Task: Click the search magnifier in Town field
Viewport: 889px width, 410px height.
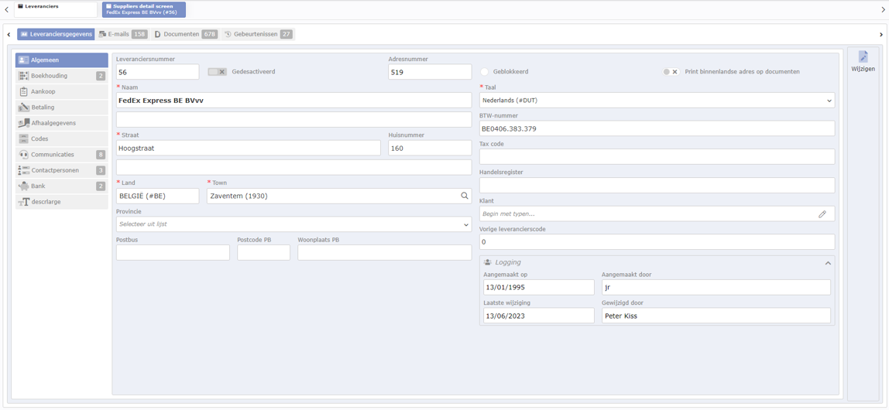Action: [x=465, y=196]
